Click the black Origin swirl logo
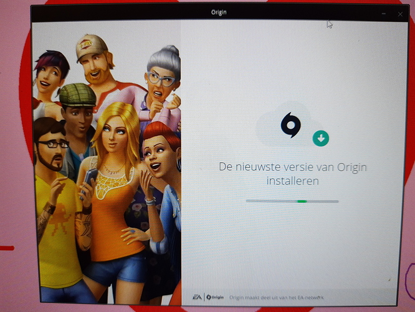 pos(290,125)
